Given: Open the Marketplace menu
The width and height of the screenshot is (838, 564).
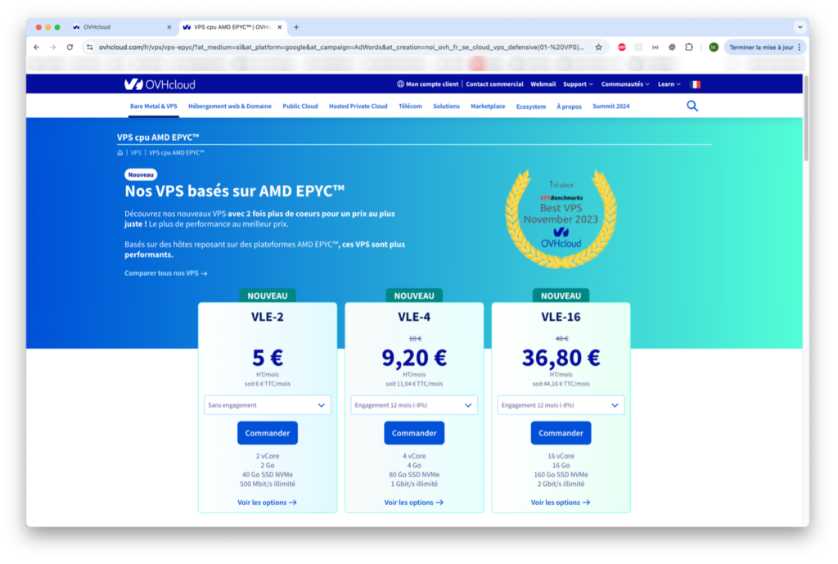Looking at the screenshot, I should click(488, 106).
